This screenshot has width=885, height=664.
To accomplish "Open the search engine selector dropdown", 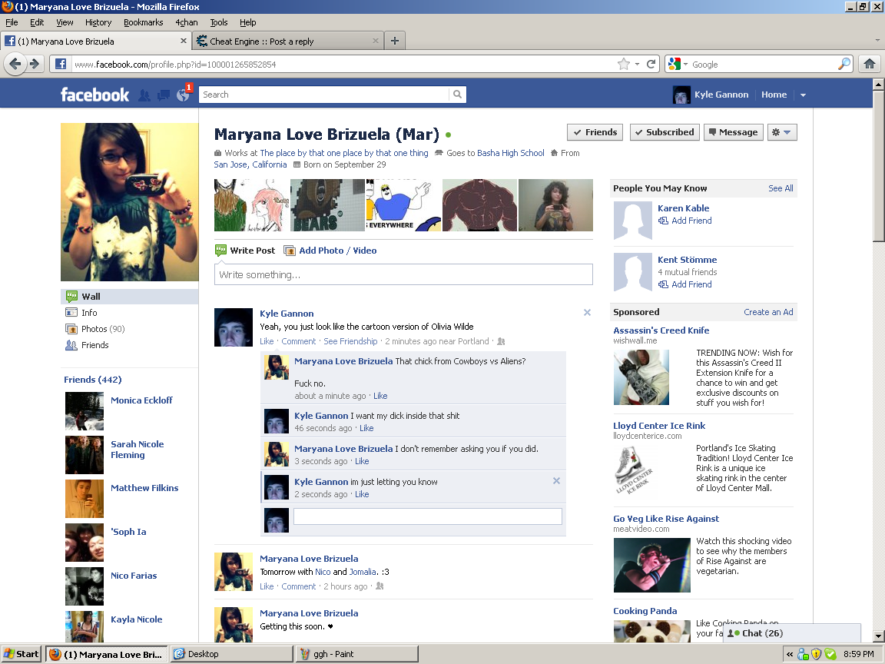I will (678, 65).
